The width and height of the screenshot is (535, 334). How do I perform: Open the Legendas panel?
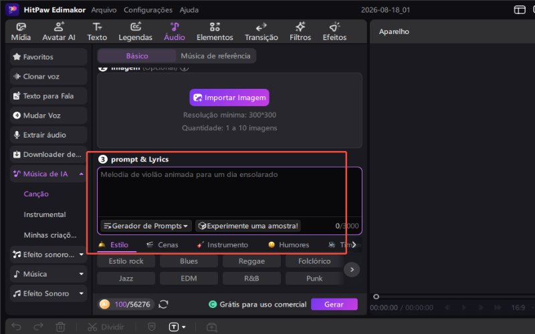click(x=136, y=31)
